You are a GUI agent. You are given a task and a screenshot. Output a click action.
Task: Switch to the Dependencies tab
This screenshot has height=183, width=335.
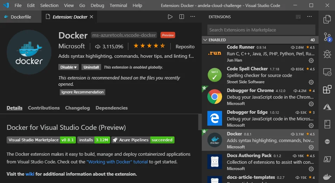[112, 108]
